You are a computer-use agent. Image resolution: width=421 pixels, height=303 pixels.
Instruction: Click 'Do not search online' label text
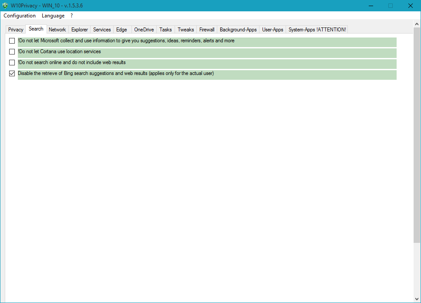(72, 62)
